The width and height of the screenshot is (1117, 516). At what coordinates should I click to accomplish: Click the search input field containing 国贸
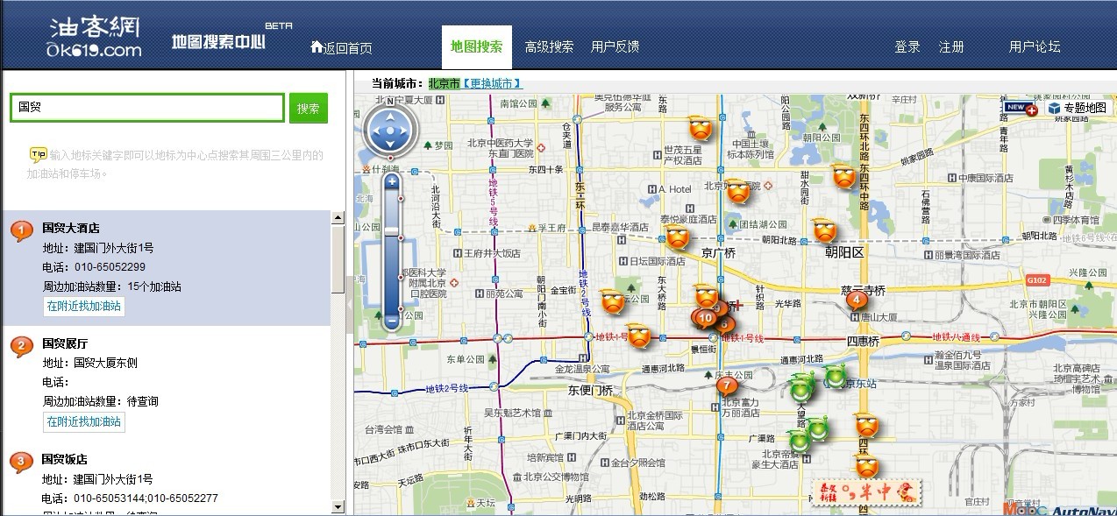tap(147, 108)
